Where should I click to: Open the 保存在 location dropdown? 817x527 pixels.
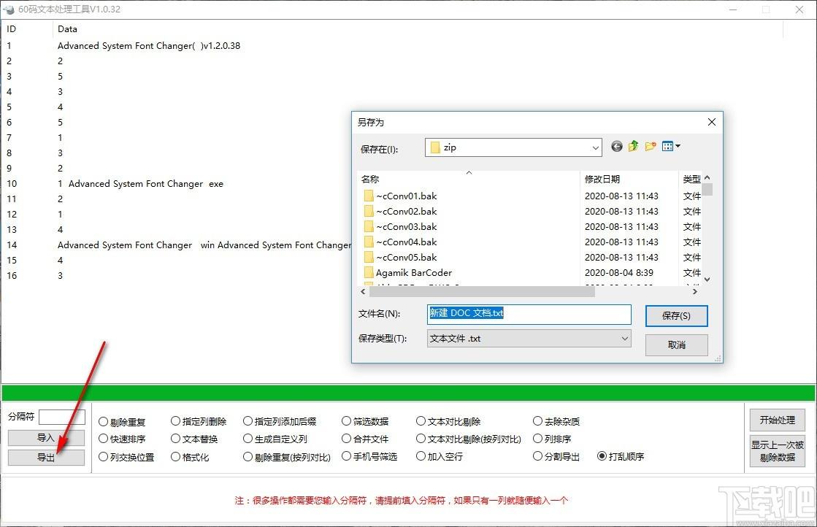[x=595, y=147]
